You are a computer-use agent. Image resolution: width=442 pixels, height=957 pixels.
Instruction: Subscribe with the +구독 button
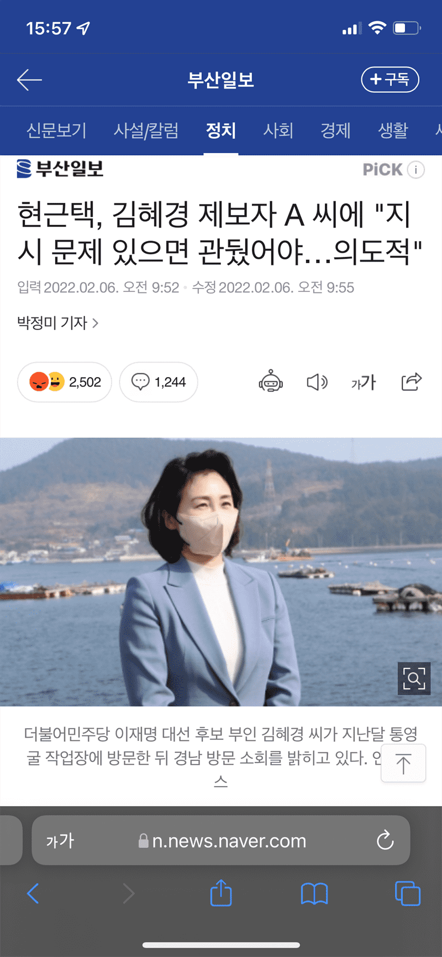pyautogui.click(x=390, y=80)
